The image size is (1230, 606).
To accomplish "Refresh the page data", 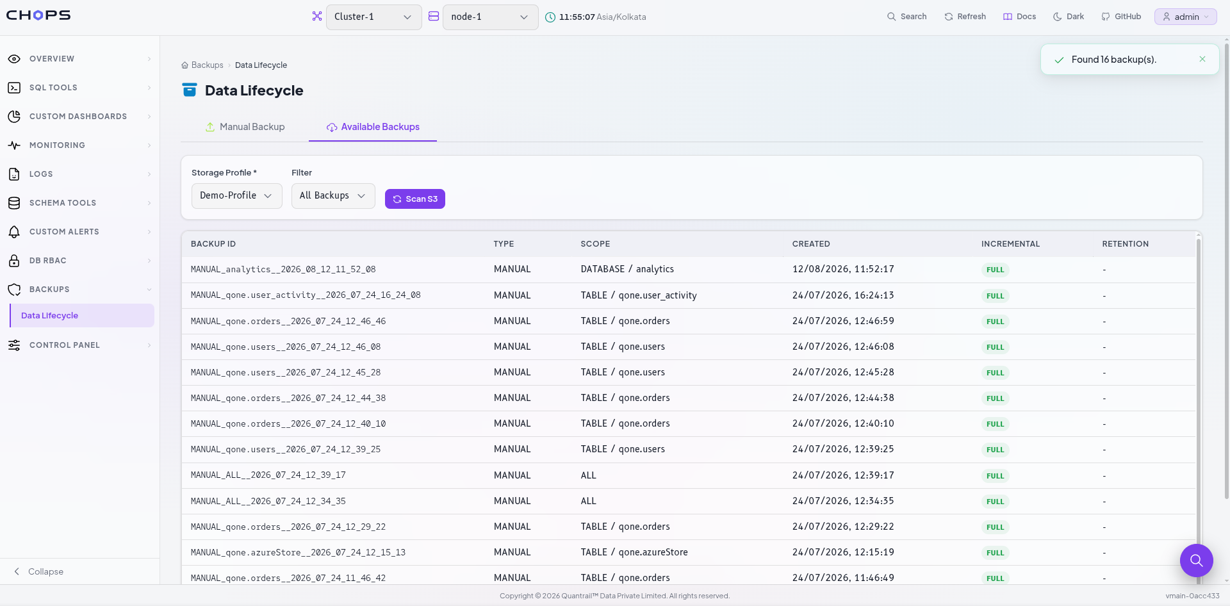I will [965, 17].
